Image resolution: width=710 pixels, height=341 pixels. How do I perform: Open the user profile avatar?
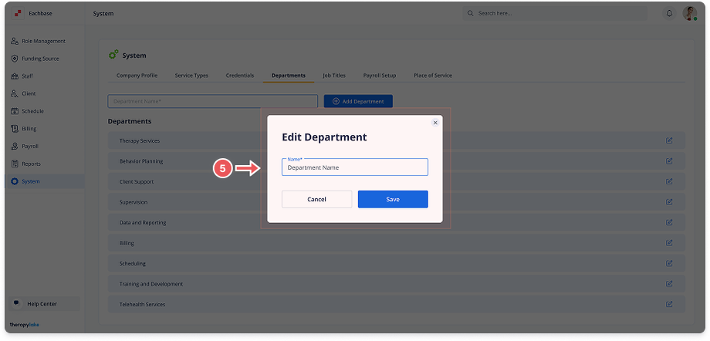click(x=689, y=14)
